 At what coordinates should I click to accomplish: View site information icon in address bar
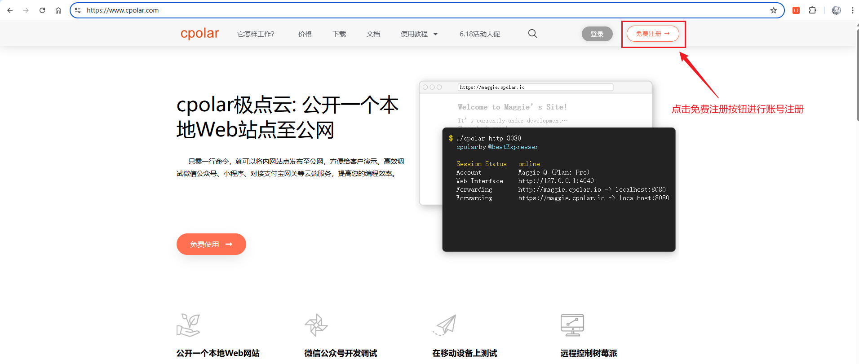pos(78,10)
